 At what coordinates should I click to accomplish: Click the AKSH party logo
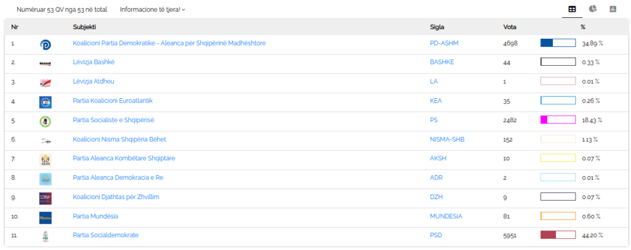pyautogui.click(x=45, y=160)
